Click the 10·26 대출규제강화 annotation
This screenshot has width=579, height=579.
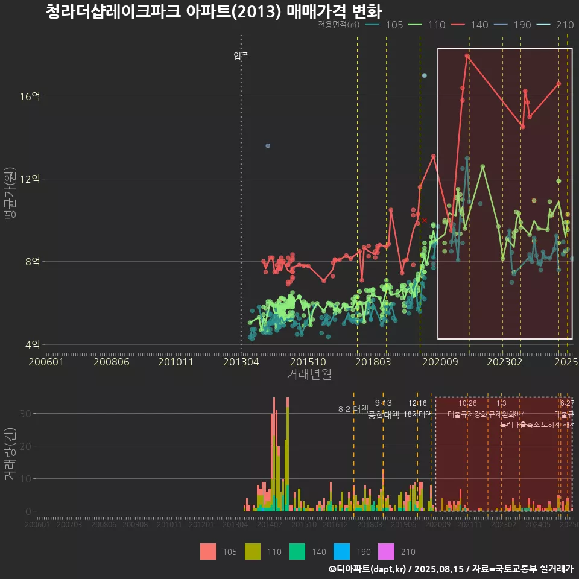(x=467, y=409)
